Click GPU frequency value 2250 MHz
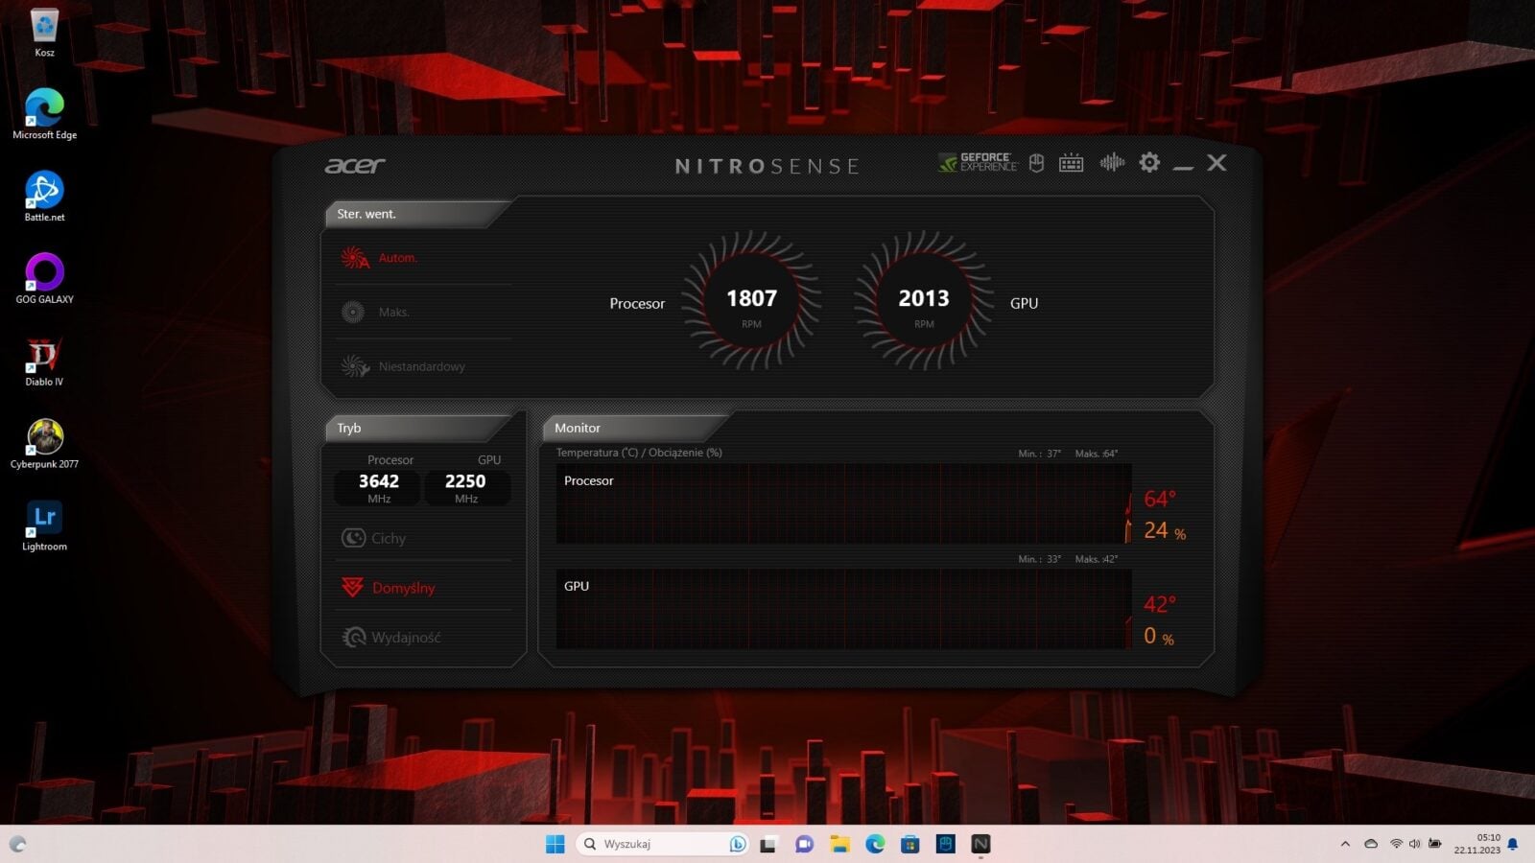Screen dimensions: 1535x863 click(x=466, y=487)
